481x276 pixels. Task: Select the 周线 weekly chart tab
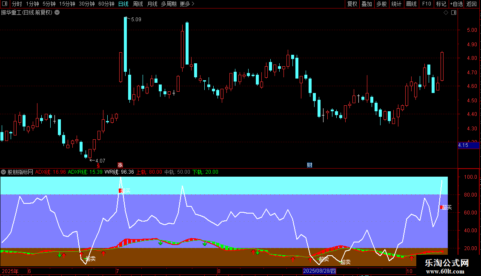coord(138,4)
